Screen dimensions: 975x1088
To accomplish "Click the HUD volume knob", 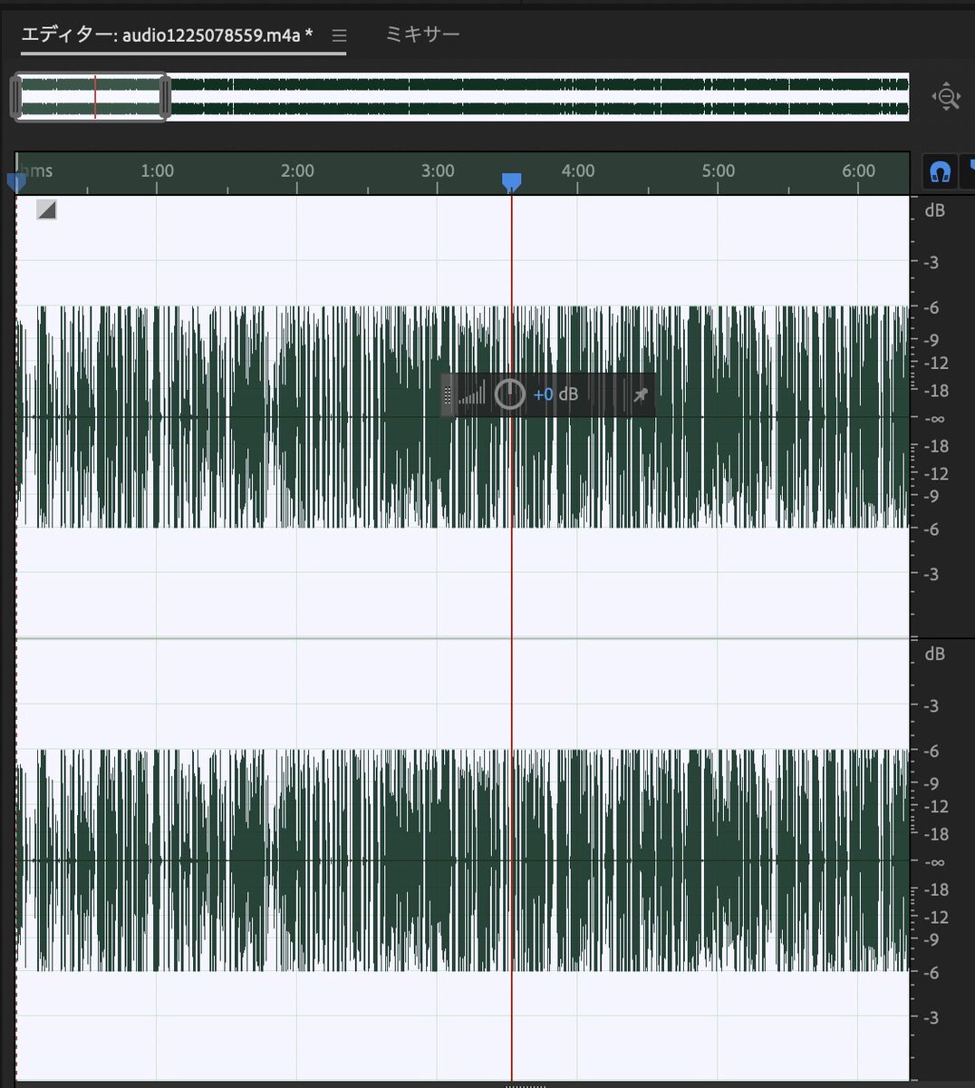I will [510, 394].
